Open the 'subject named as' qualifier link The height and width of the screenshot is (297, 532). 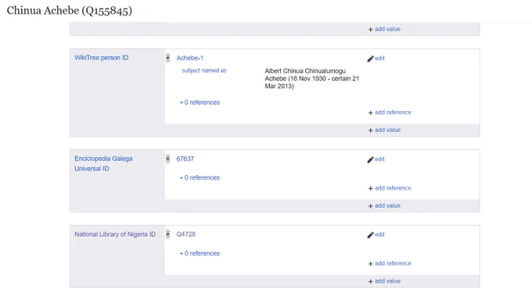(204, 70)
